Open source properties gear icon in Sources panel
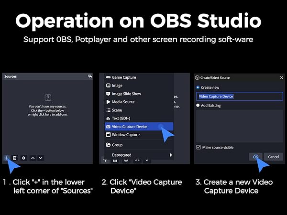The width and height of the screenshot is (287, 215). point(23,158)
